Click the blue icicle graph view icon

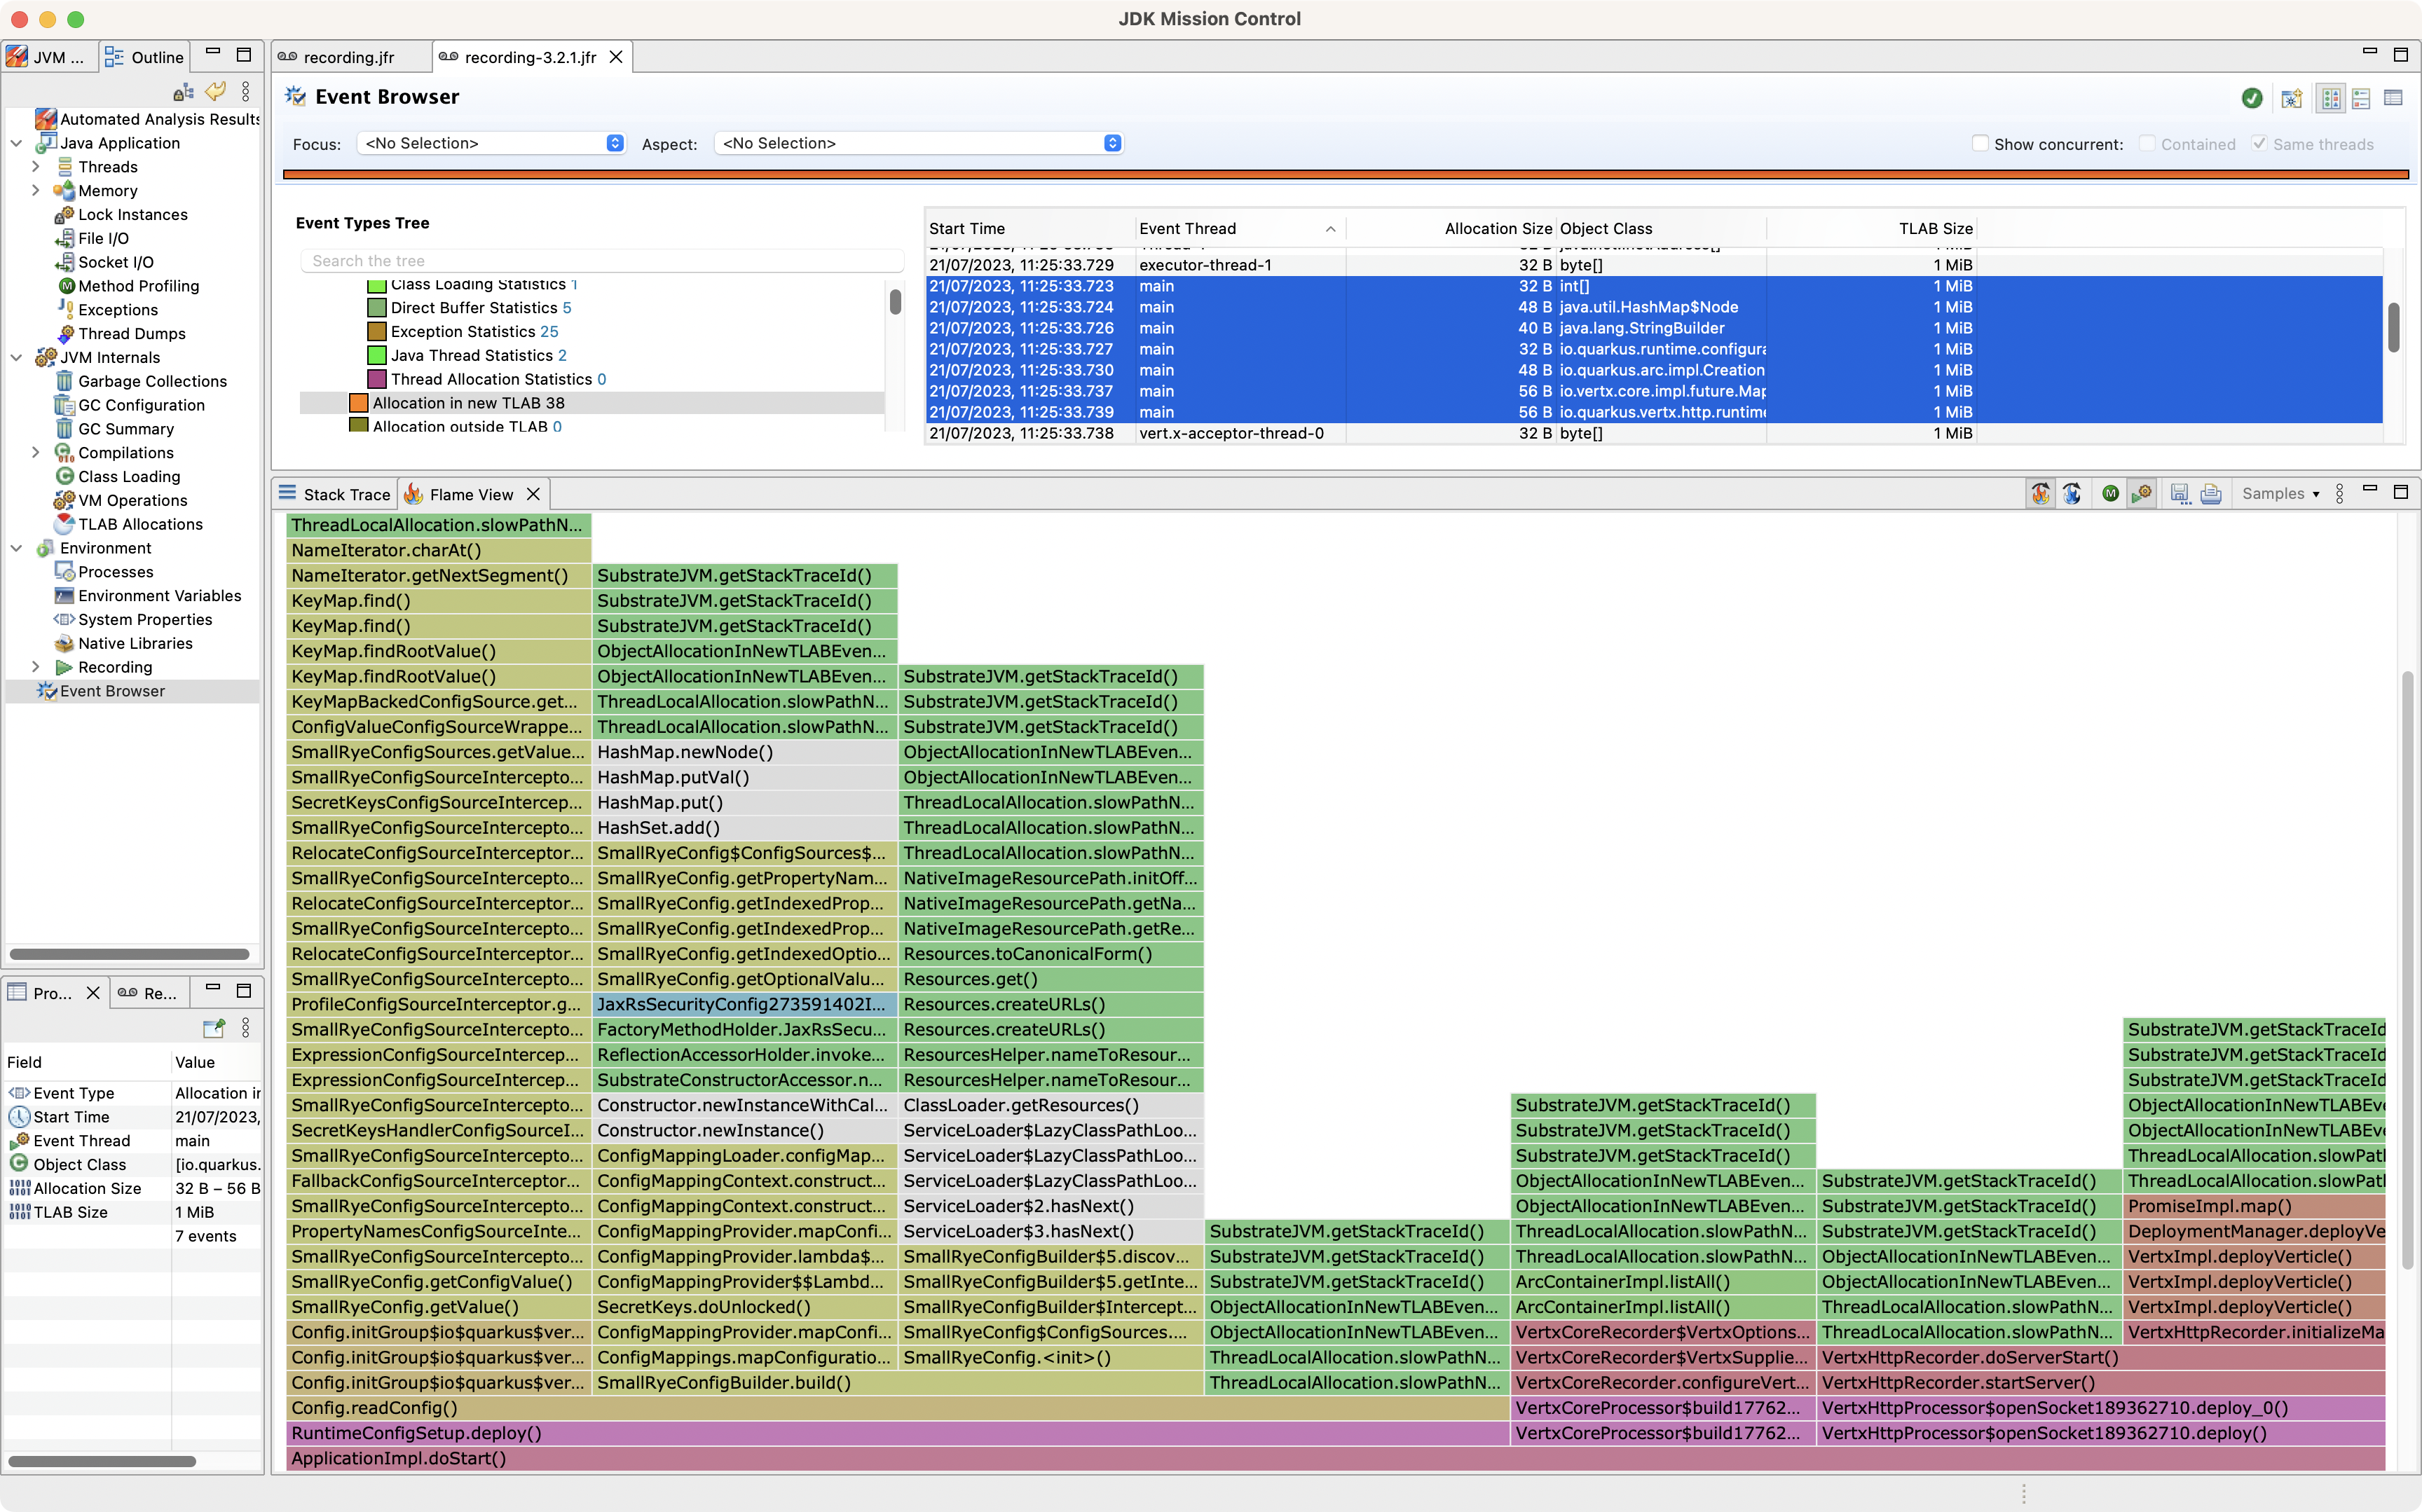tap(2072, 493)
